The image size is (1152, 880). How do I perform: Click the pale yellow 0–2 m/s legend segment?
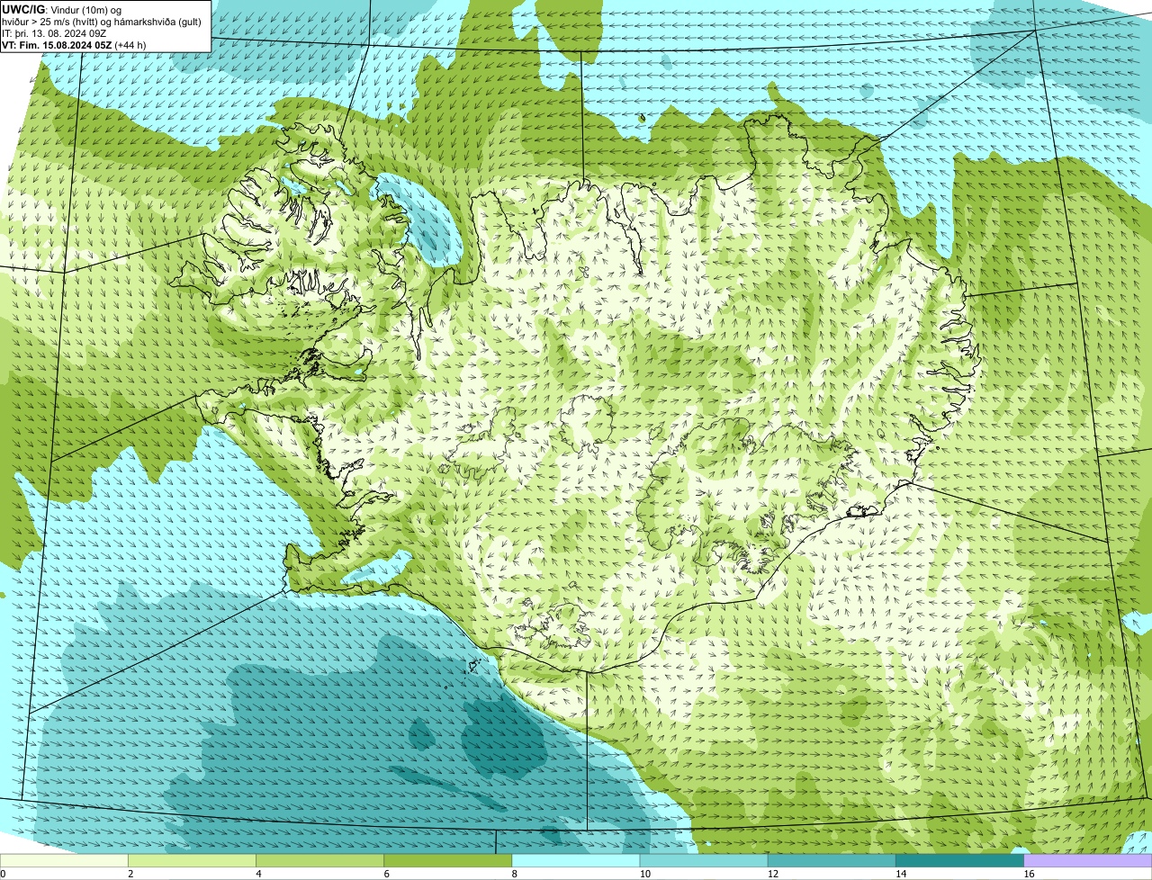pyautogui.click(x=64, y=860)
